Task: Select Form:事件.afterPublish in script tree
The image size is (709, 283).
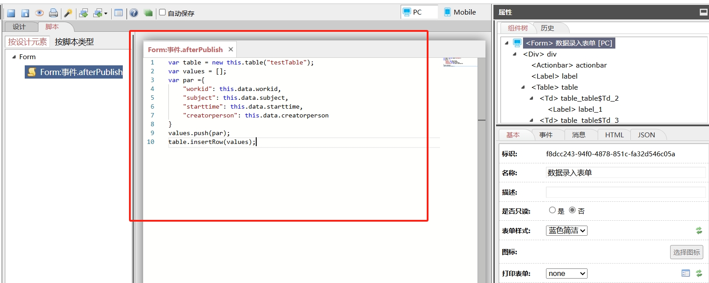Action: (74, 72)
